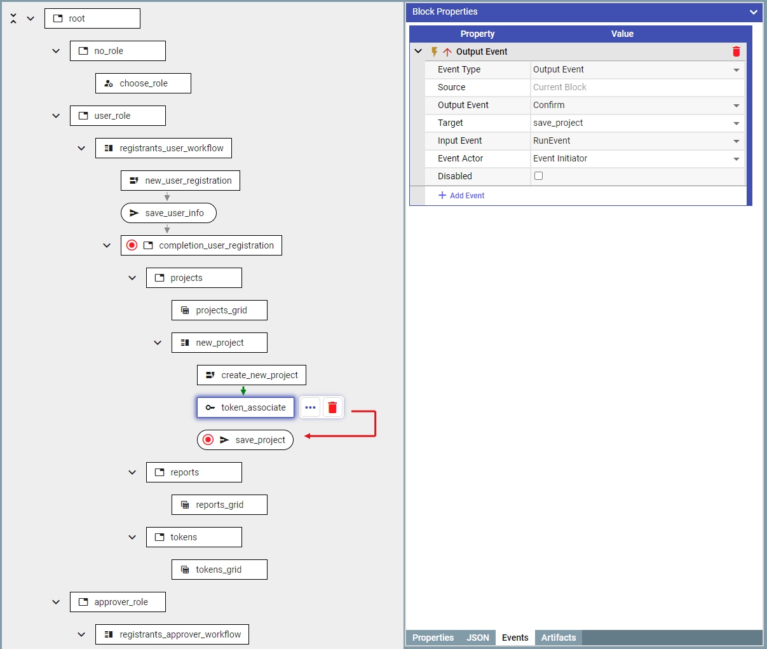
Task: Select the choose_role block
Action: (143, 83)
